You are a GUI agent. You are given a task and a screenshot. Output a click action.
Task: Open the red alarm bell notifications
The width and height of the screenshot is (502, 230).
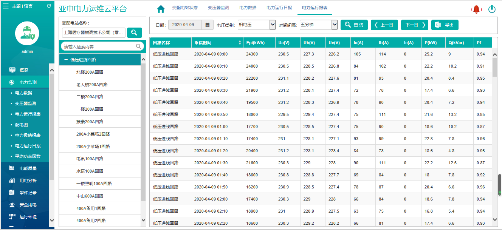point(476,9)
